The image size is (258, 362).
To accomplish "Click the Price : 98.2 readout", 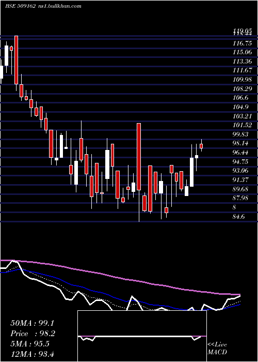I will click(x=33, y=334).
